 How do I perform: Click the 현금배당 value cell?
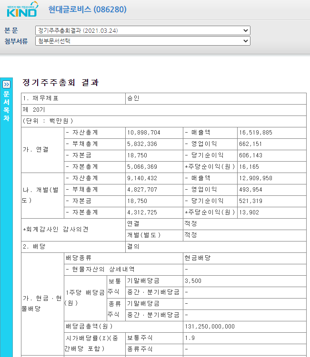tap(245, 258)
